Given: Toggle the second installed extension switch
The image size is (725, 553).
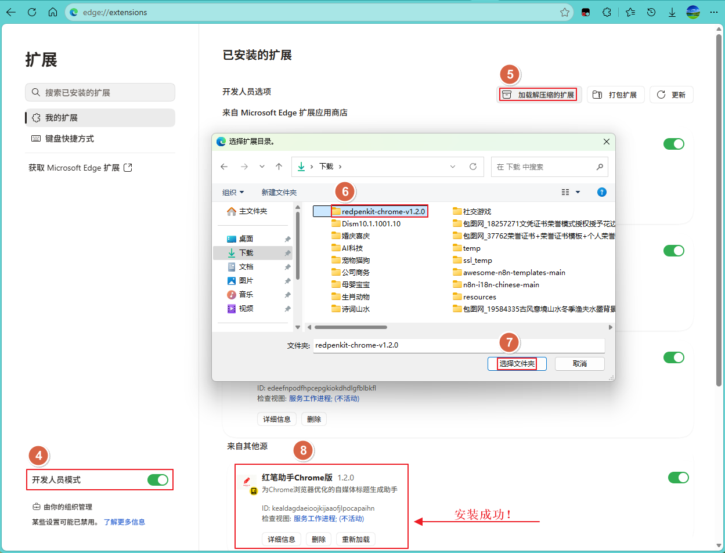Looking at the screenshot, I should (x=674, y=251).
